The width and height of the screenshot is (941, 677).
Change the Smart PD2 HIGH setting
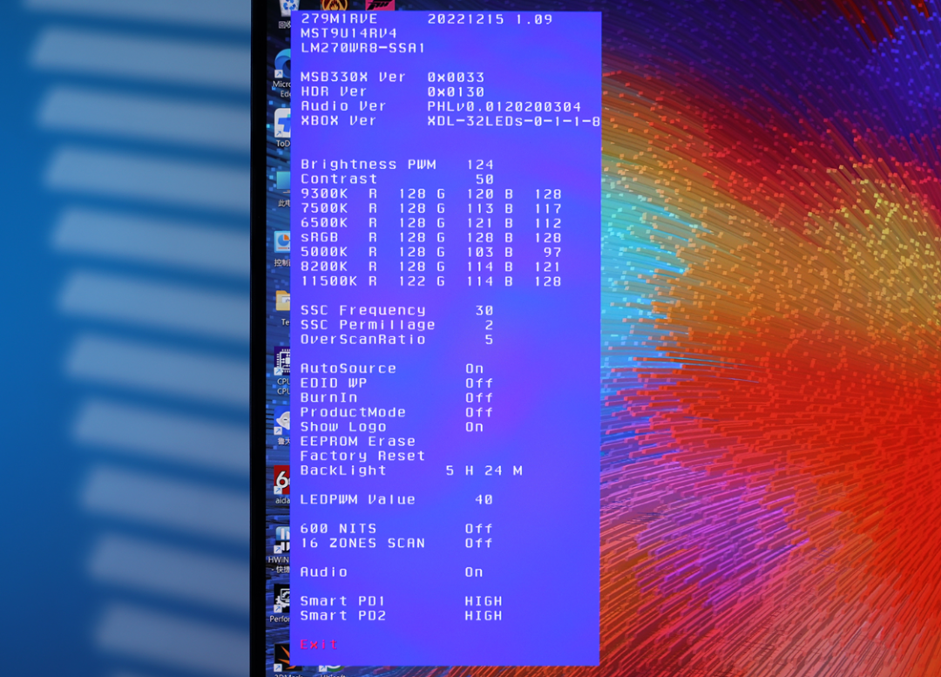(402, 616)
